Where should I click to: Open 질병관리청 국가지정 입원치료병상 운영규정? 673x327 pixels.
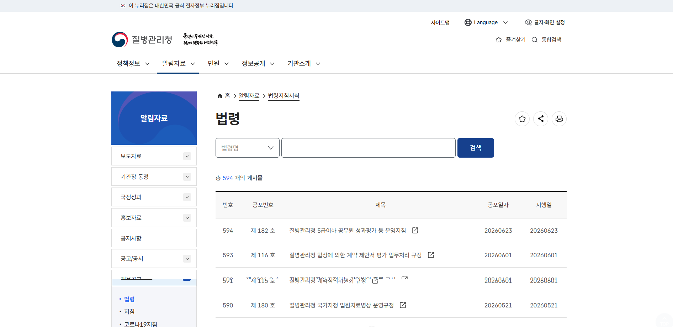click(341, 305)
